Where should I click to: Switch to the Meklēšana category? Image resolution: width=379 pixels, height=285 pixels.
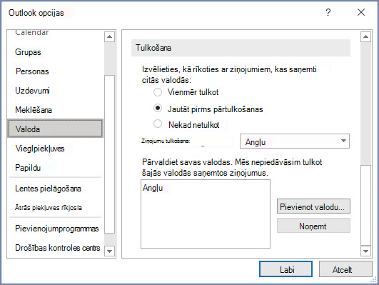(x=34, y=110)
